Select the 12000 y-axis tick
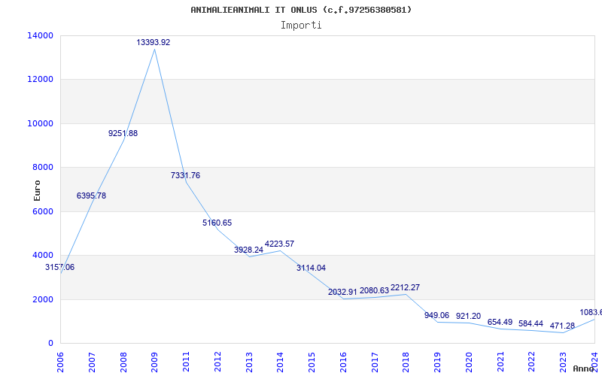This screenshot has height=376, width=602. point(40,80)
